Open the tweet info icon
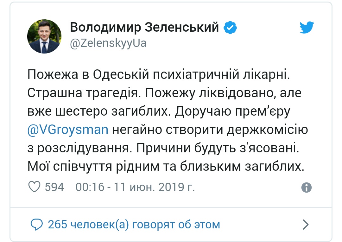 (x=307, y=188)
